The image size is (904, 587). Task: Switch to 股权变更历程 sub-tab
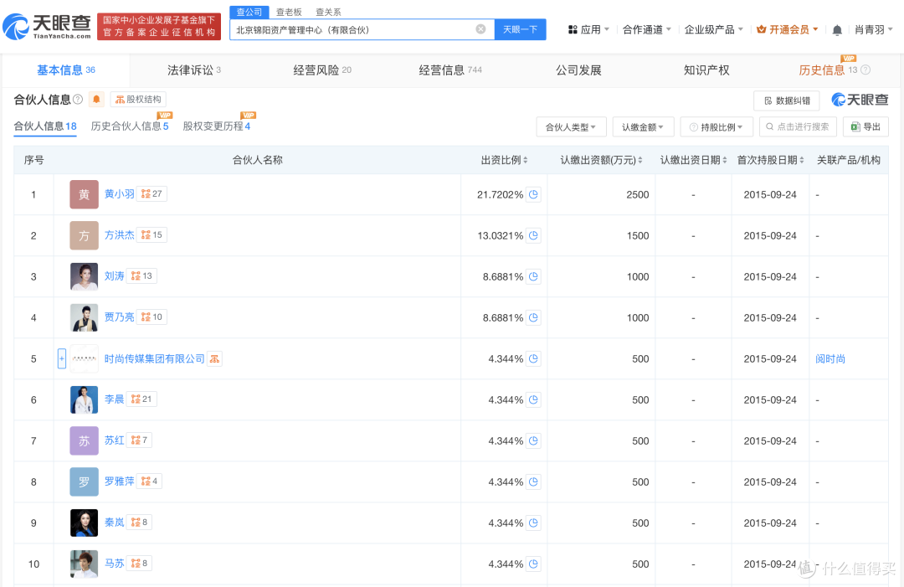coord(216,126)
